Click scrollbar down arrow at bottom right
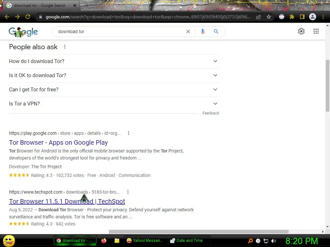The width and height of the screenshot is (330, 247). (x=327, y=227)
